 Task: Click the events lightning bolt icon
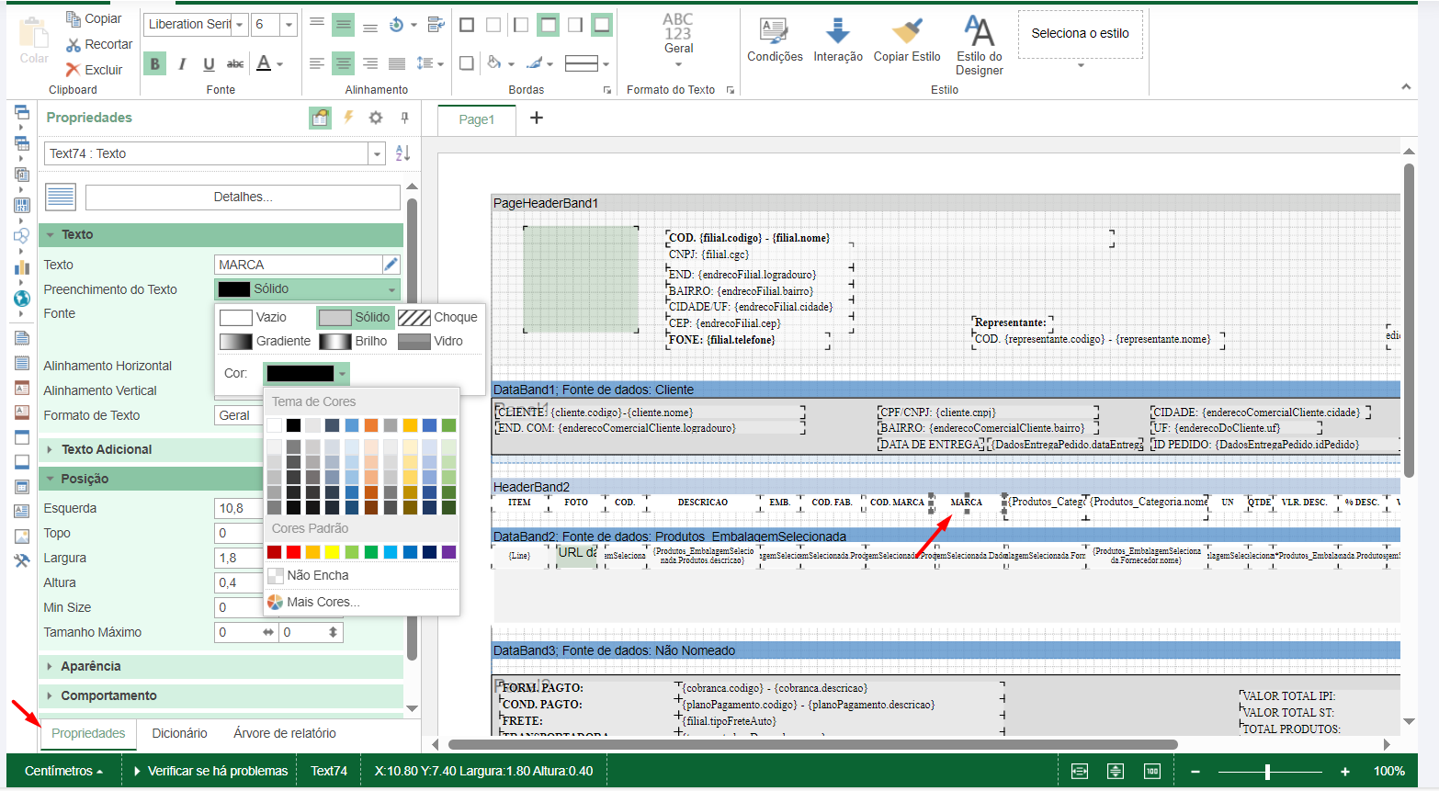click(x=348, y=118)
